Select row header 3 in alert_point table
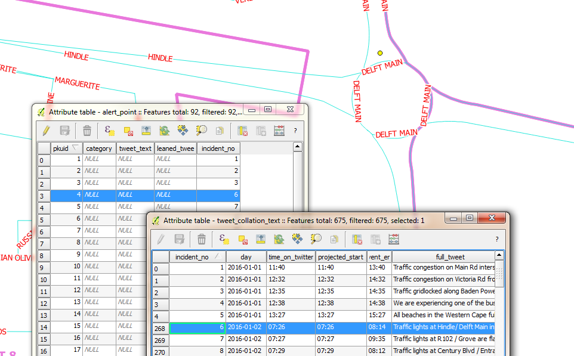This screenshot has width=574, height=356. (44, 196)
